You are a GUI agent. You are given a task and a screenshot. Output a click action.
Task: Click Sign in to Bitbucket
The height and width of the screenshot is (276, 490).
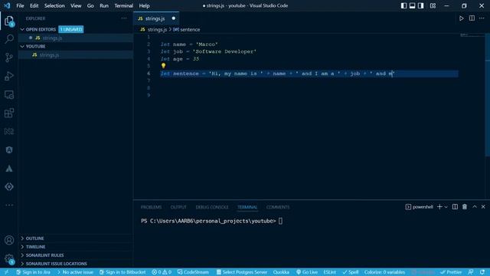(122, 272)
